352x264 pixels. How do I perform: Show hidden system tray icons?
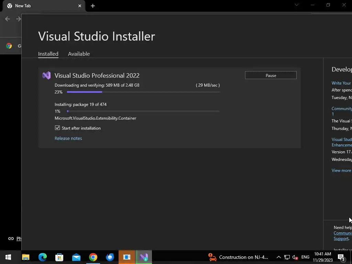click(x=278, y=257)
